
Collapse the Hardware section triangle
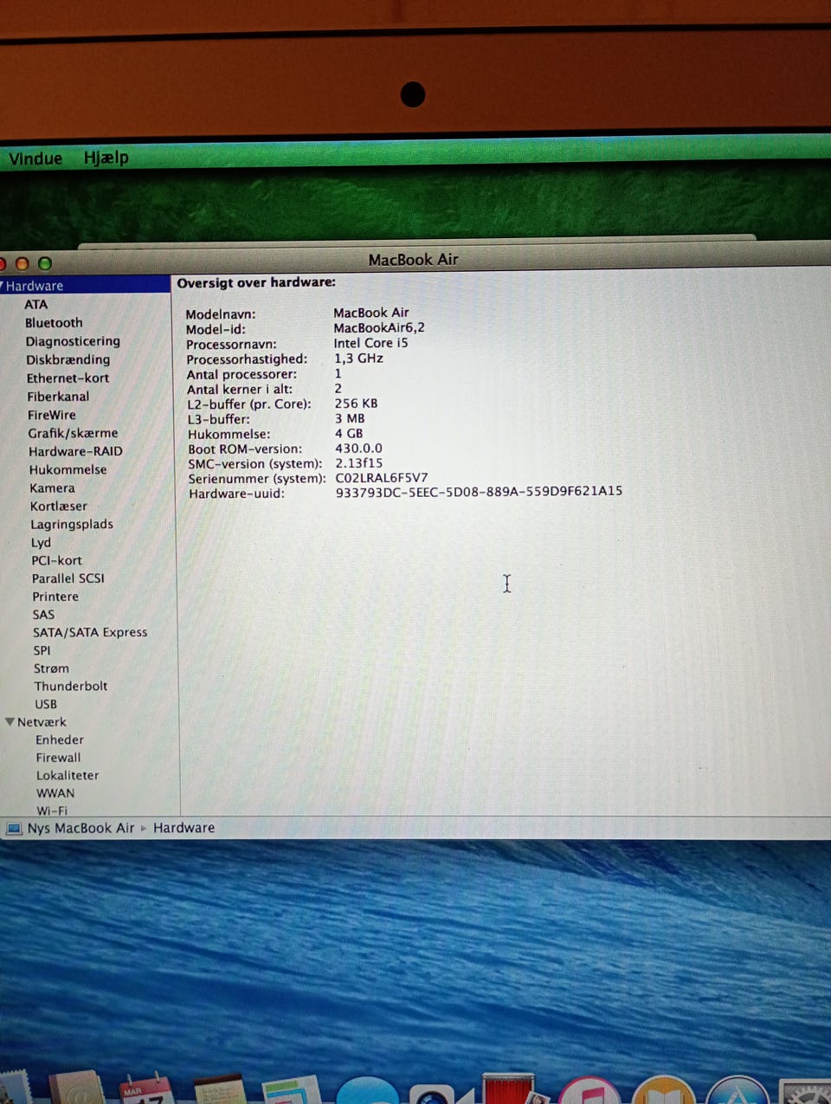[x=3, y=285]
